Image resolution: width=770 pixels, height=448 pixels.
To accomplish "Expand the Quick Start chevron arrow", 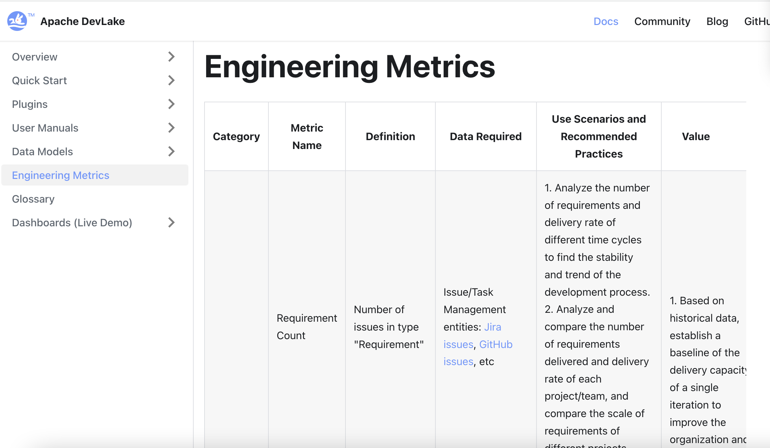I will pos(171,80).
